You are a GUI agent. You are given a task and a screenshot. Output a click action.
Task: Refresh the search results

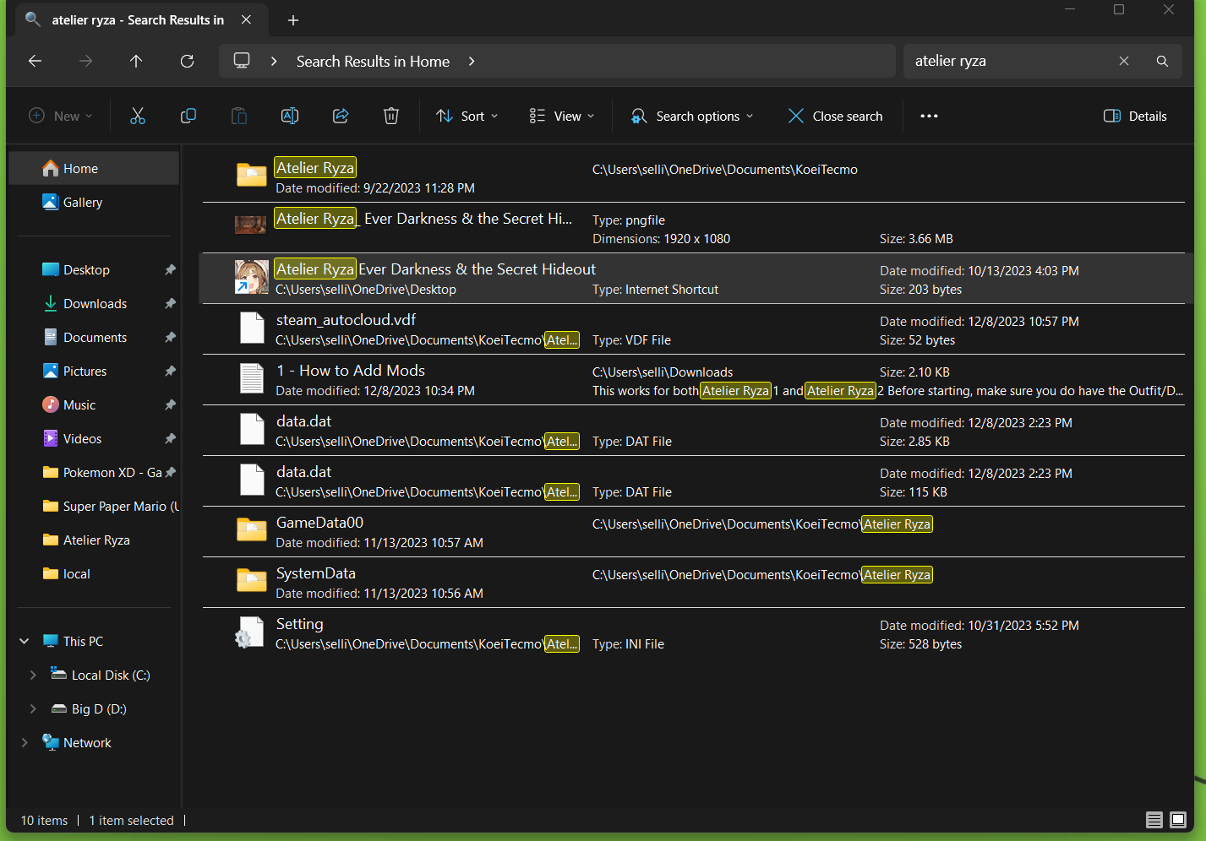pos(187,61)
